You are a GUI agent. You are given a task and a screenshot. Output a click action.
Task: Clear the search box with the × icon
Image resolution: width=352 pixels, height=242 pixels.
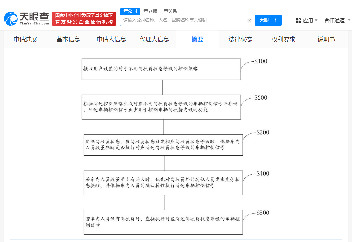250,20
